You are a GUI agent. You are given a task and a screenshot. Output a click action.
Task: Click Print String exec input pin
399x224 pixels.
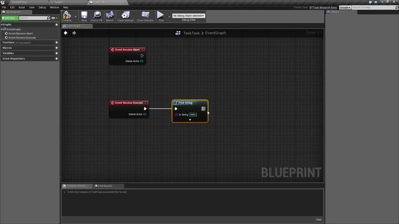click(176, 109)
